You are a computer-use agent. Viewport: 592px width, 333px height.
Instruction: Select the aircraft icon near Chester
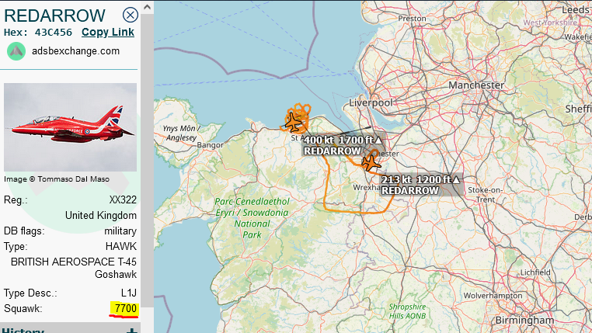(x=371, y=163)
